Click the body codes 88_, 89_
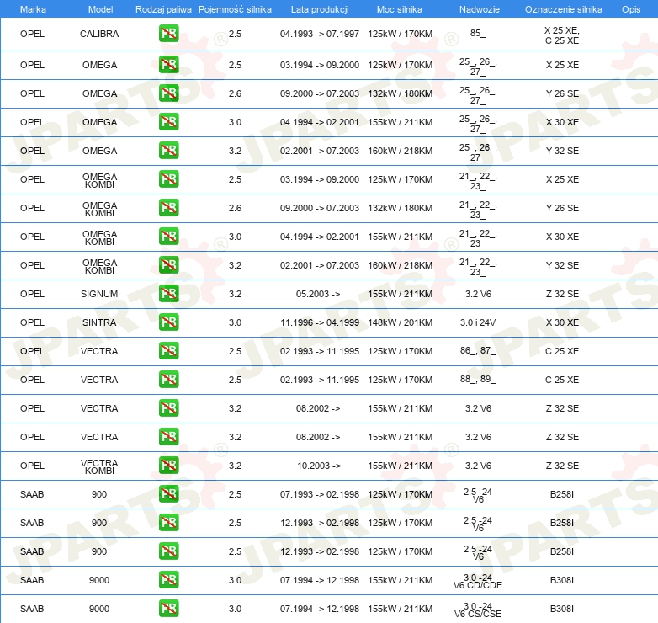The image size is (658, 623). [x=478, y=379]
